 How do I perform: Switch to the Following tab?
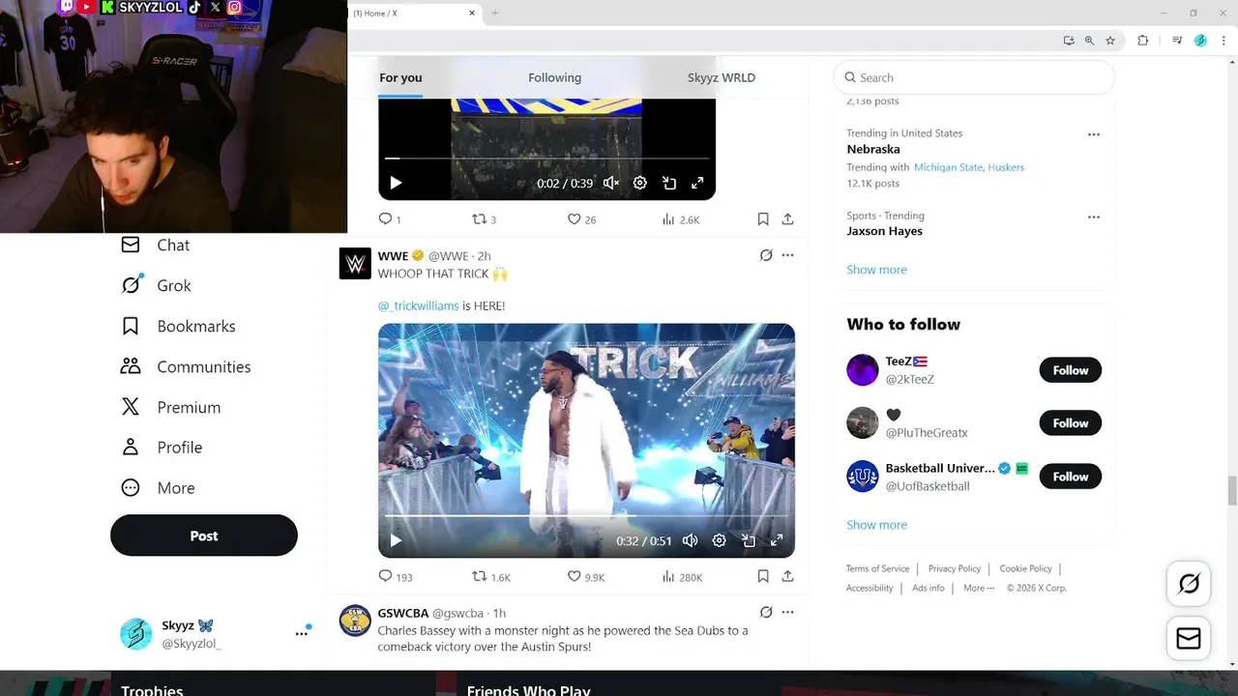click(x=554, y=77)
